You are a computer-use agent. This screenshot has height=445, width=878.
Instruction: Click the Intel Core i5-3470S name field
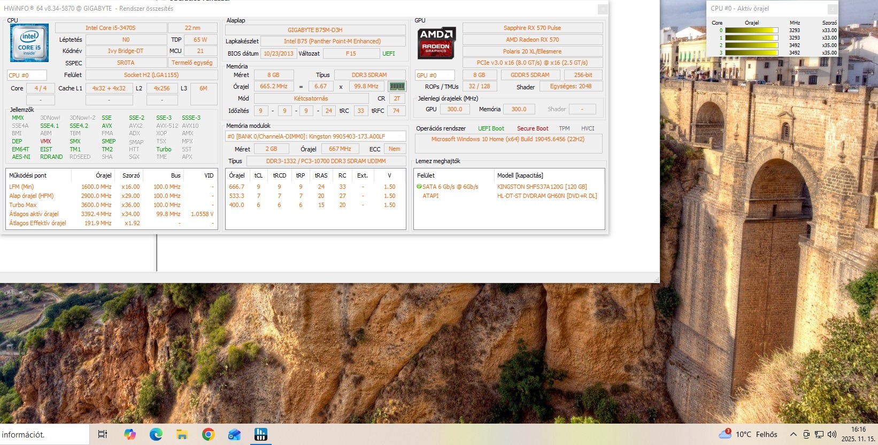(111, 28)
